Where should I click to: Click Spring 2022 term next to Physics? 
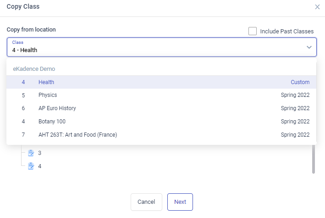[295, 95]
